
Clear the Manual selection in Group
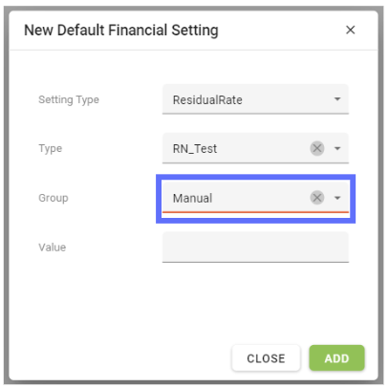(x=317, y=198)
